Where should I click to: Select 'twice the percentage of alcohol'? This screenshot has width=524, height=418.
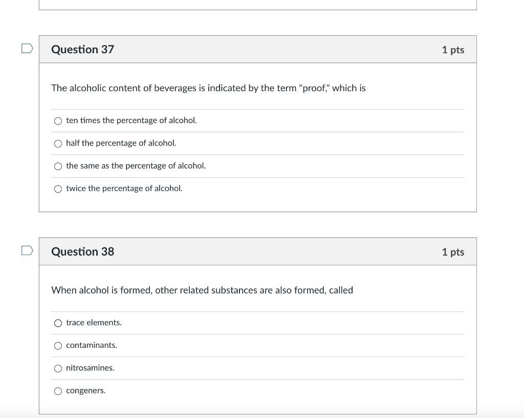pos(58,189)
